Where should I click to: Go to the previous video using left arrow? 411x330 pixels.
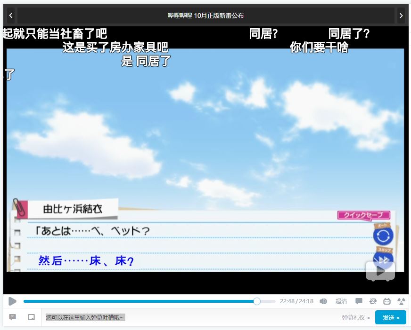11,16
